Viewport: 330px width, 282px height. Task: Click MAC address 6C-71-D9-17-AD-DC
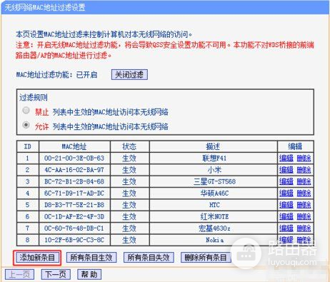pos(74,193)
